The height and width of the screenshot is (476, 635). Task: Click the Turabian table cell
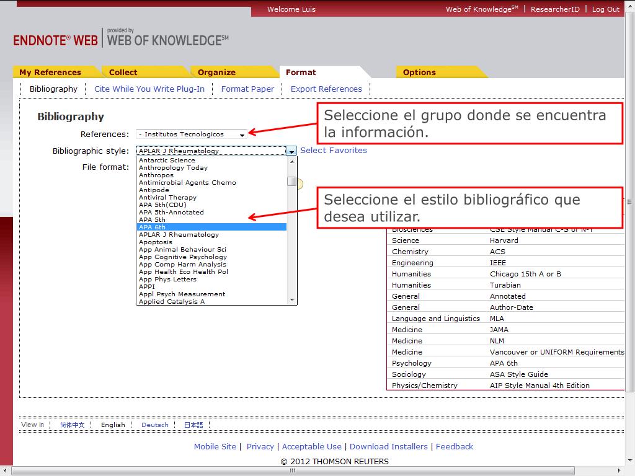505,285
